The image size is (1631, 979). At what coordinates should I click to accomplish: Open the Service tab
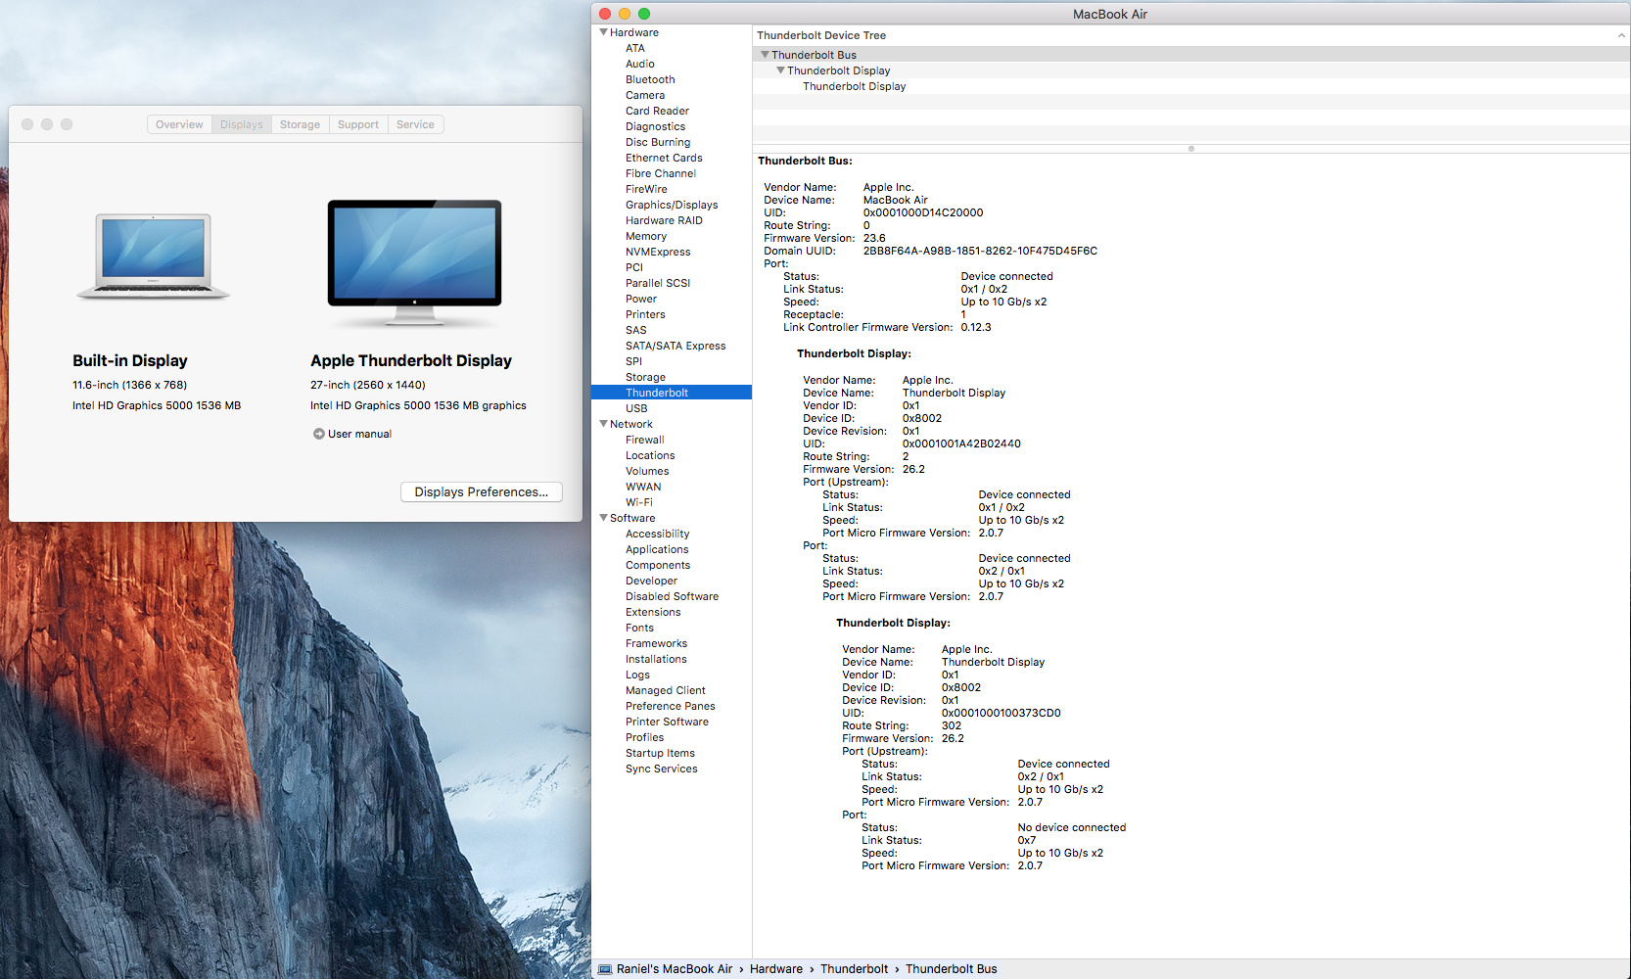pos(415,124)
